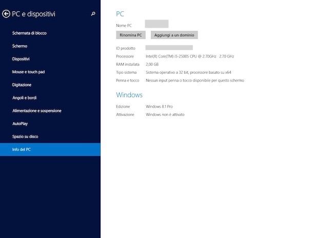Click the Edizione label
This screenshot has height=238, width=313.
pyautogui.click(x=123, y=107)
